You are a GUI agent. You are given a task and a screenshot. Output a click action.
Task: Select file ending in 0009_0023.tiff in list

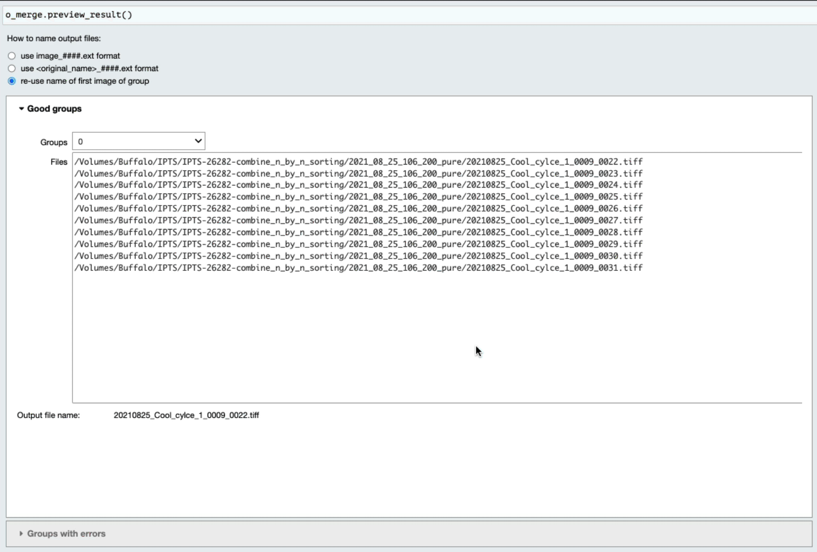point(358,174)
